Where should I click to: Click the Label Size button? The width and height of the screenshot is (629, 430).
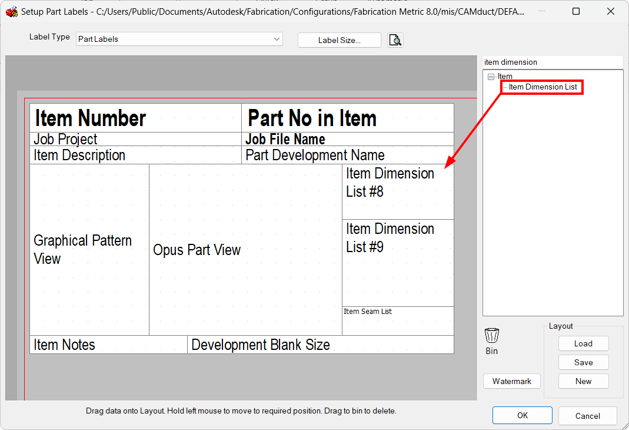tap(339, 40)
